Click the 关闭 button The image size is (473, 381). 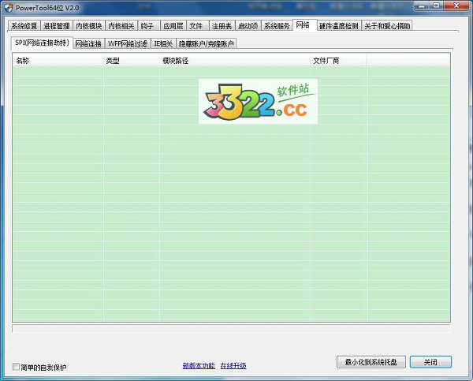point(430,362)
